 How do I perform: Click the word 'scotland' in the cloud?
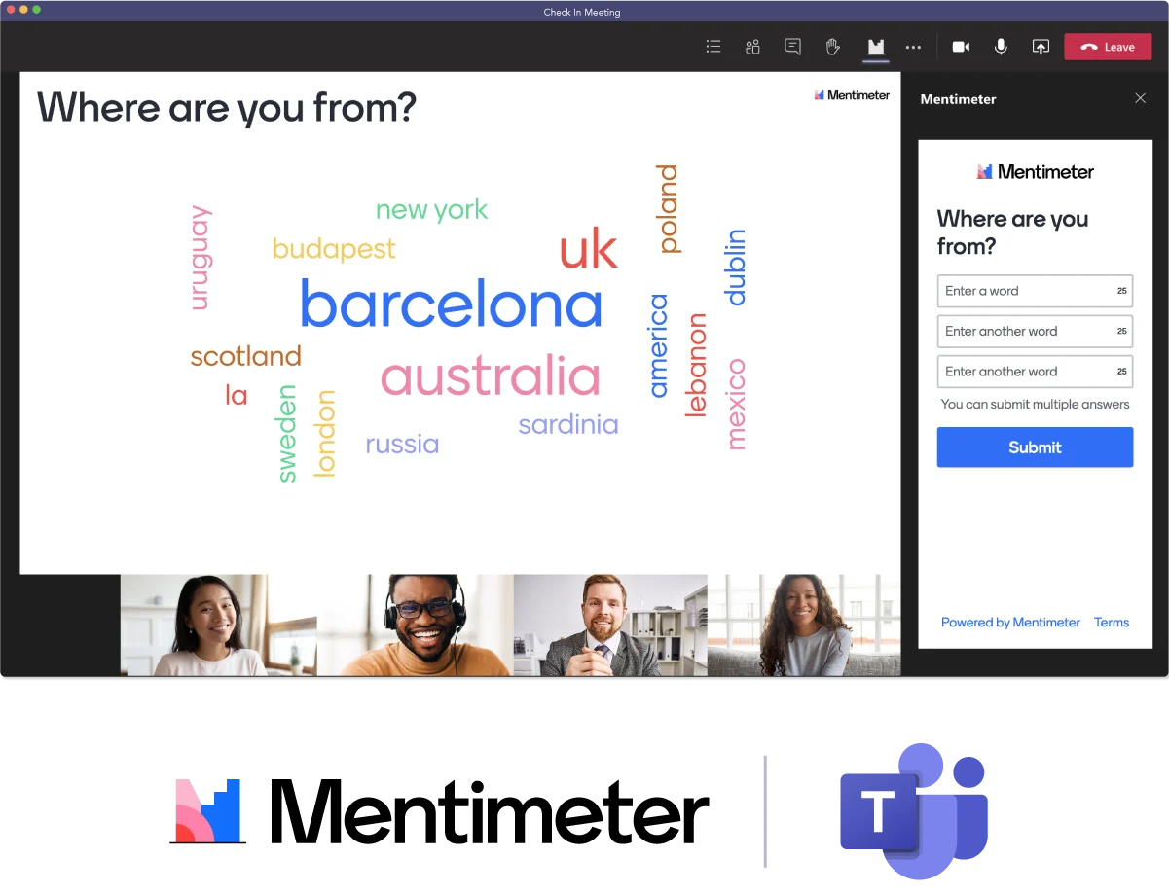246,356
